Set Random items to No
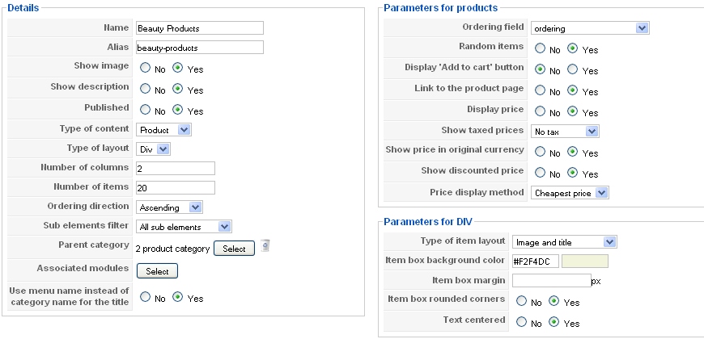 click(x=540, y=48)
